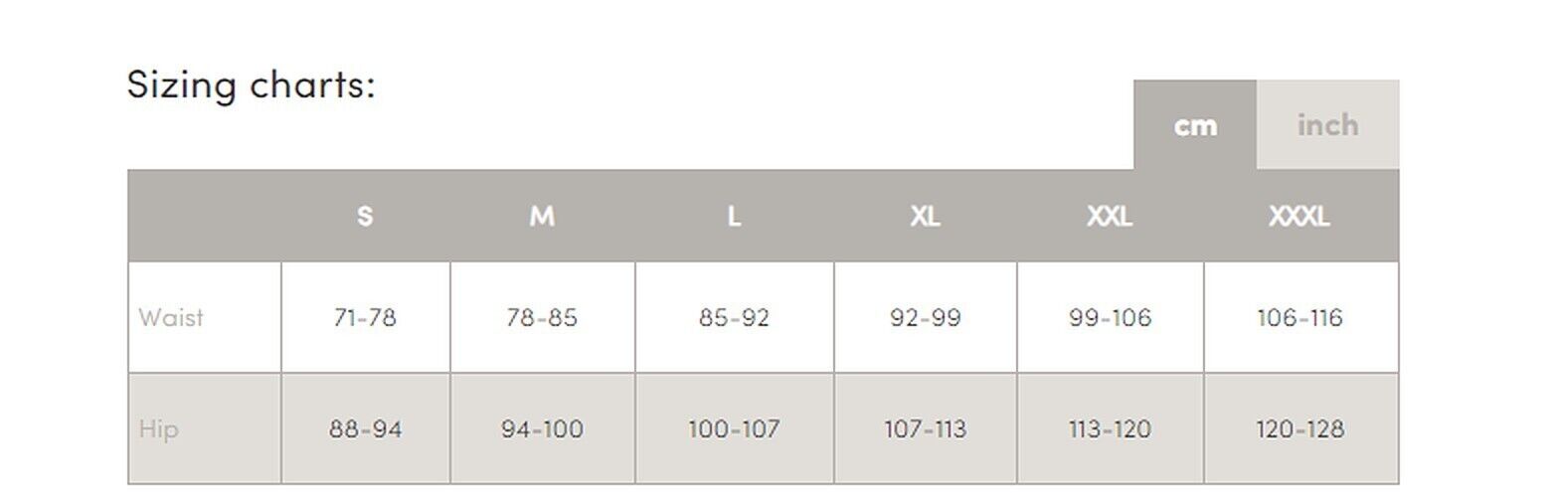This screenshot has width=1553, height=501.
Task: Click the L size column header
Action: tap(734, 216)
